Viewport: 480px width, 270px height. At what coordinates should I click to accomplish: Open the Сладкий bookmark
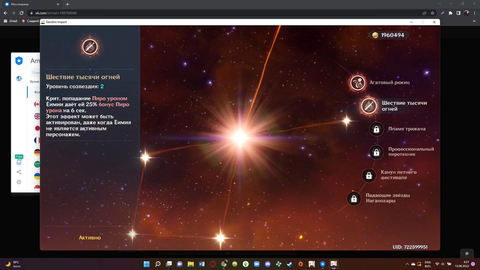pos(30,21)
